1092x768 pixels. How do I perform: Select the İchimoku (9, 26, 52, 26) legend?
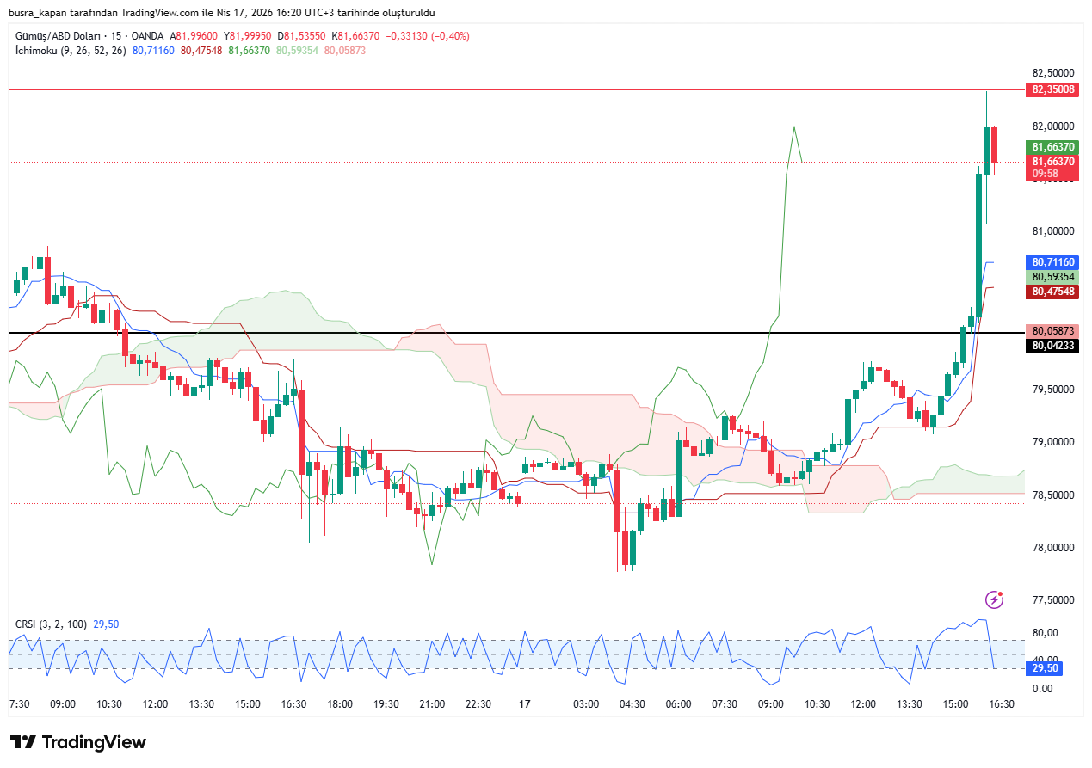[71, 51]
